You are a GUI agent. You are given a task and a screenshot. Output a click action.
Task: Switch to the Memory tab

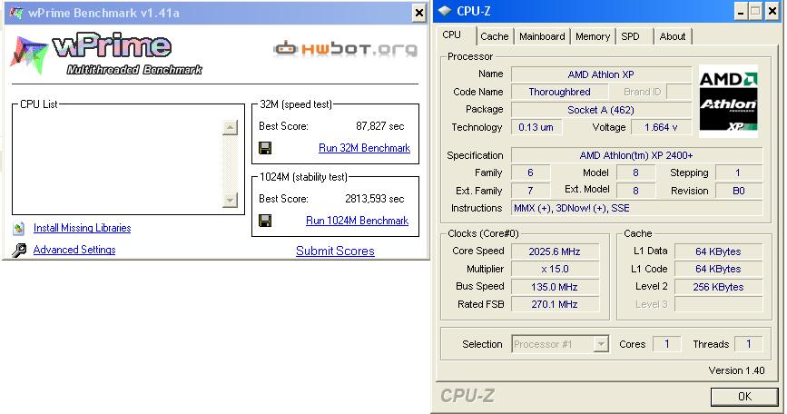click(593, 36)
